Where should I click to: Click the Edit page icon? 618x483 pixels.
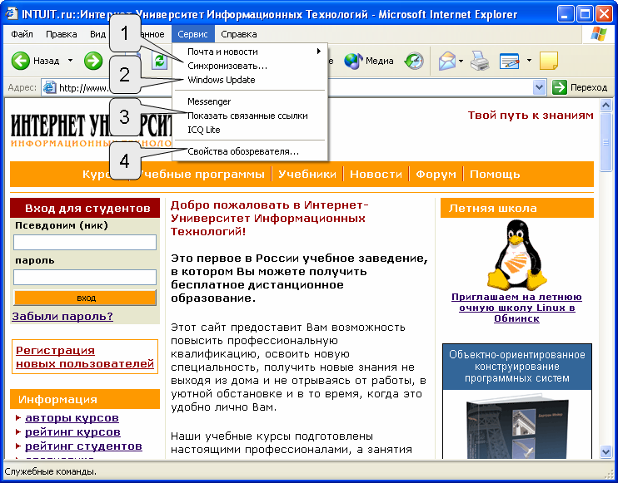tap(509, 61)
